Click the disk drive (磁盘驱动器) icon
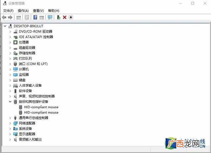 point(15,48)
